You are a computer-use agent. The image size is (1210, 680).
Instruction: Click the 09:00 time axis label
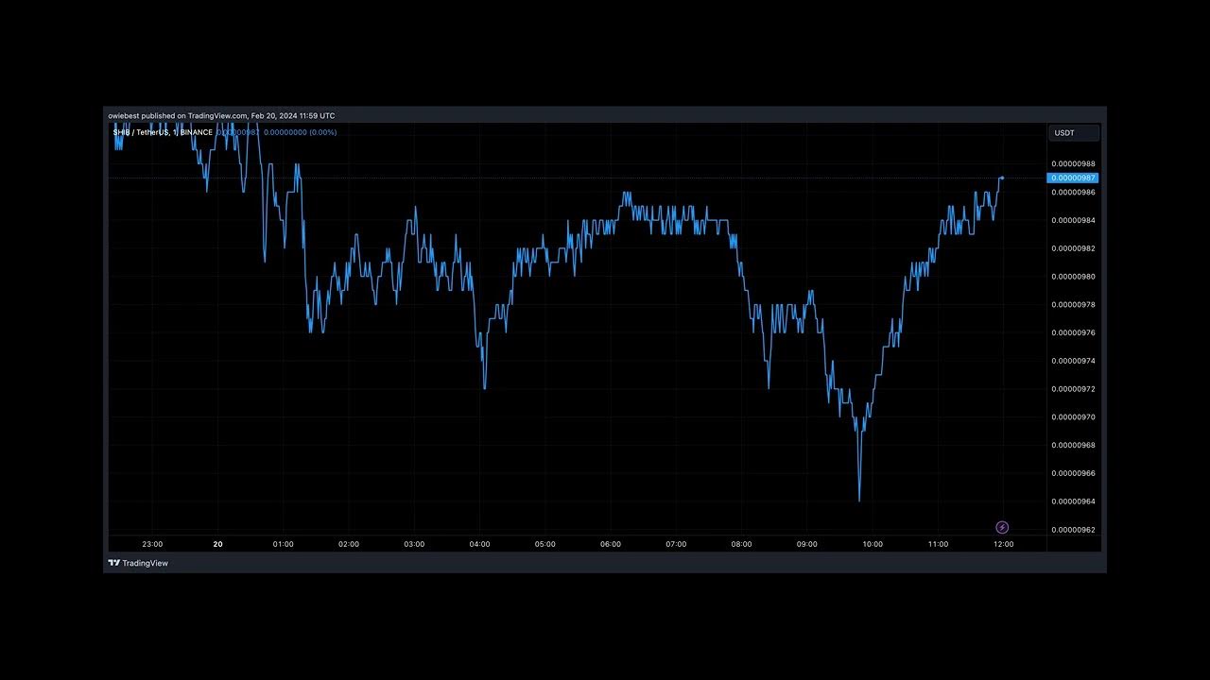[807, 544]
